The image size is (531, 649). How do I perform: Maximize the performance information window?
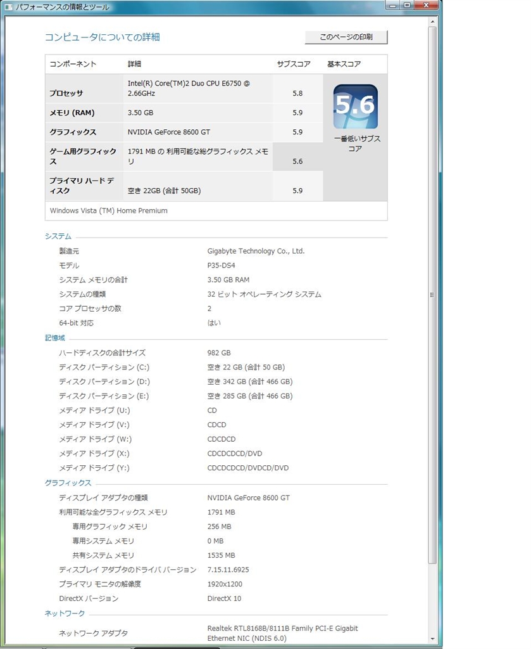click(x=407, y=5)
